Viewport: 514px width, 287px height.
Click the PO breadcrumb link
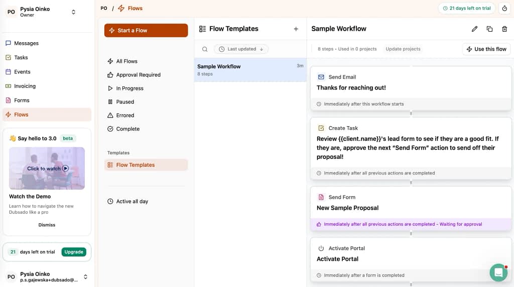click(x=104, y=8)
